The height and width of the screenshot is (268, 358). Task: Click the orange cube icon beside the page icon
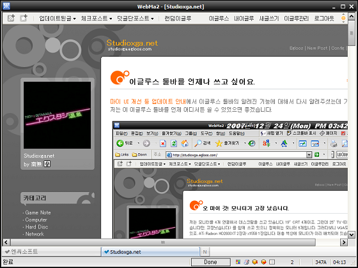tap(263, 262)
